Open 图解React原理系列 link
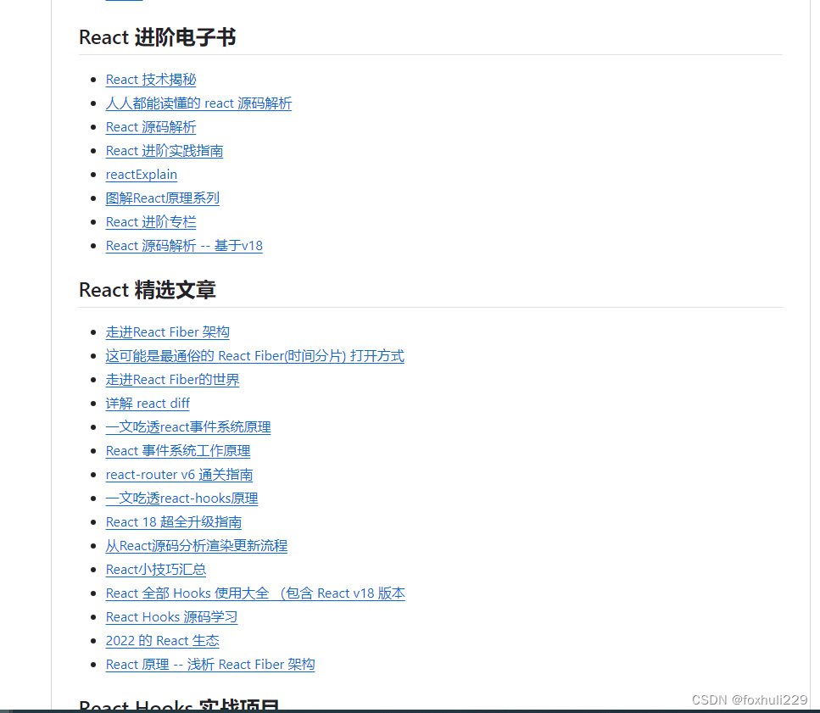820x713 pixels. [x=163, y=198]
